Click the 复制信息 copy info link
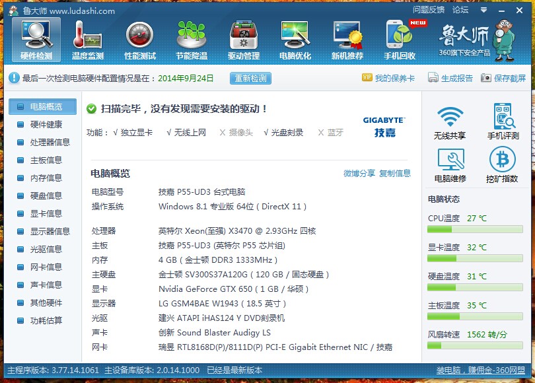Screen dimensions: 535x383 point(395,174)
